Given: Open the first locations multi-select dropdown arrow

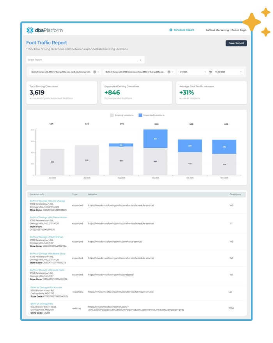Looking at the screenshot, I should (99, 72).
